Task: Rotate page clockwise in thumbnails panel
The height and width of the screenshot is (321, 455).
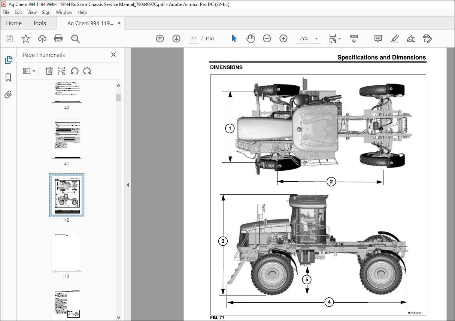Action: click(87, 71)
